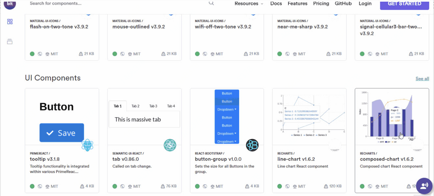
Task: Click the globe icon on tab v0.86.0 card
Action: [123, 186]
